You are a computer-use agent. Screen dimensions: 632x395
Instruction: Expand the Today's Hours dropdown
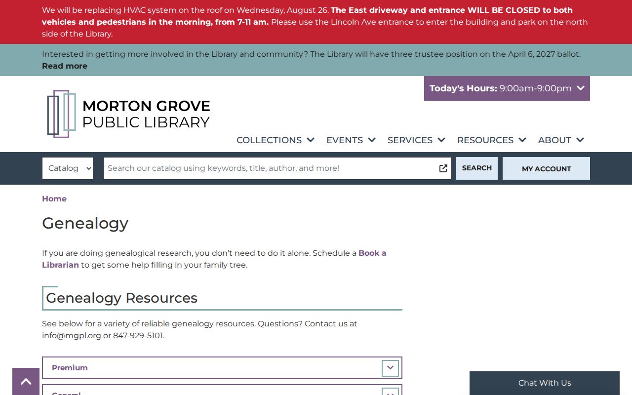507,88
